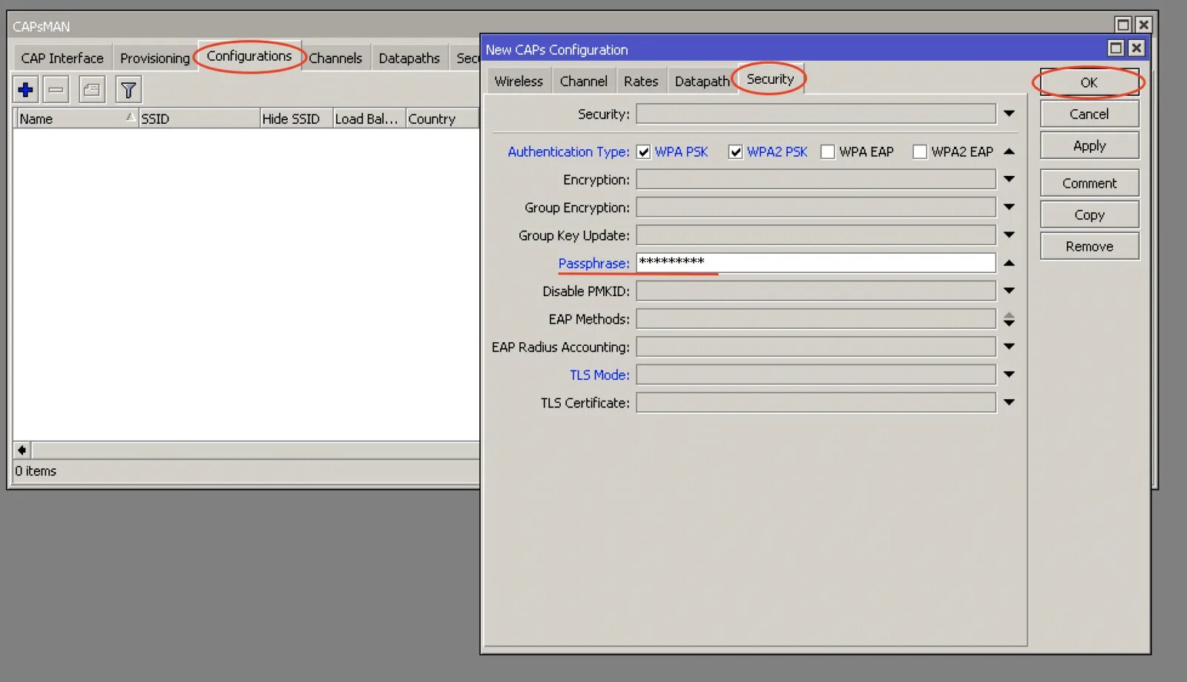Click the Copy button
Viewport: 1187px width, 682px height.
click(1089, 214)
